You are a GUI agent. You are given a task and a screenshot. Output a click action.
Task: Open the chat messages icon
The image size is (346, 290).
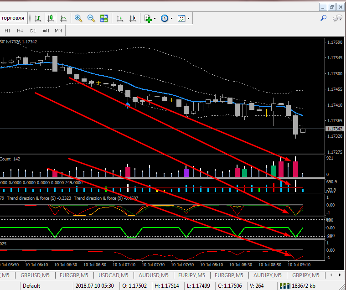tap(337, 18)
